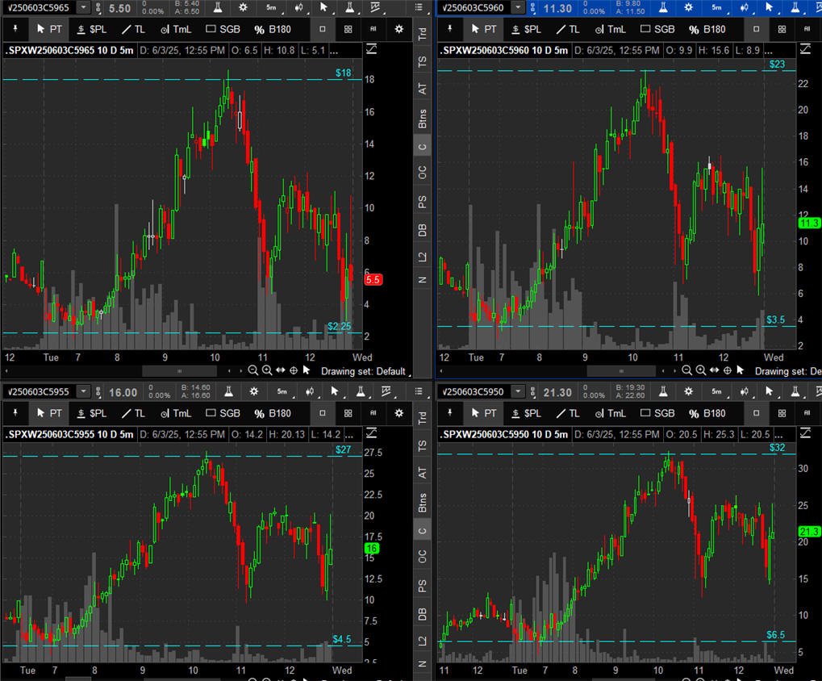822x681 pixels.
Task: Open PS side tab beside 5955 chart
Action: tap(422, 586)
